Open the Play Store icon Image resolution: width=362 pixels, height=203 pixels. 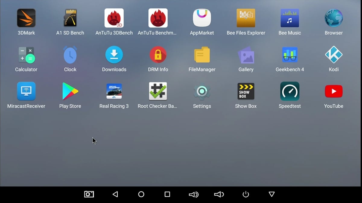70,91
